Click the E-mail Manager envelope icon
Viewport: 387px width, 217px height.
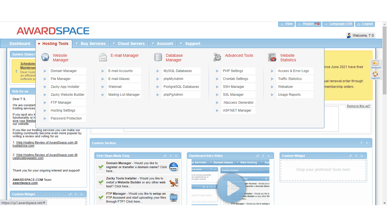pyautogui.click(x=103, y=57)
